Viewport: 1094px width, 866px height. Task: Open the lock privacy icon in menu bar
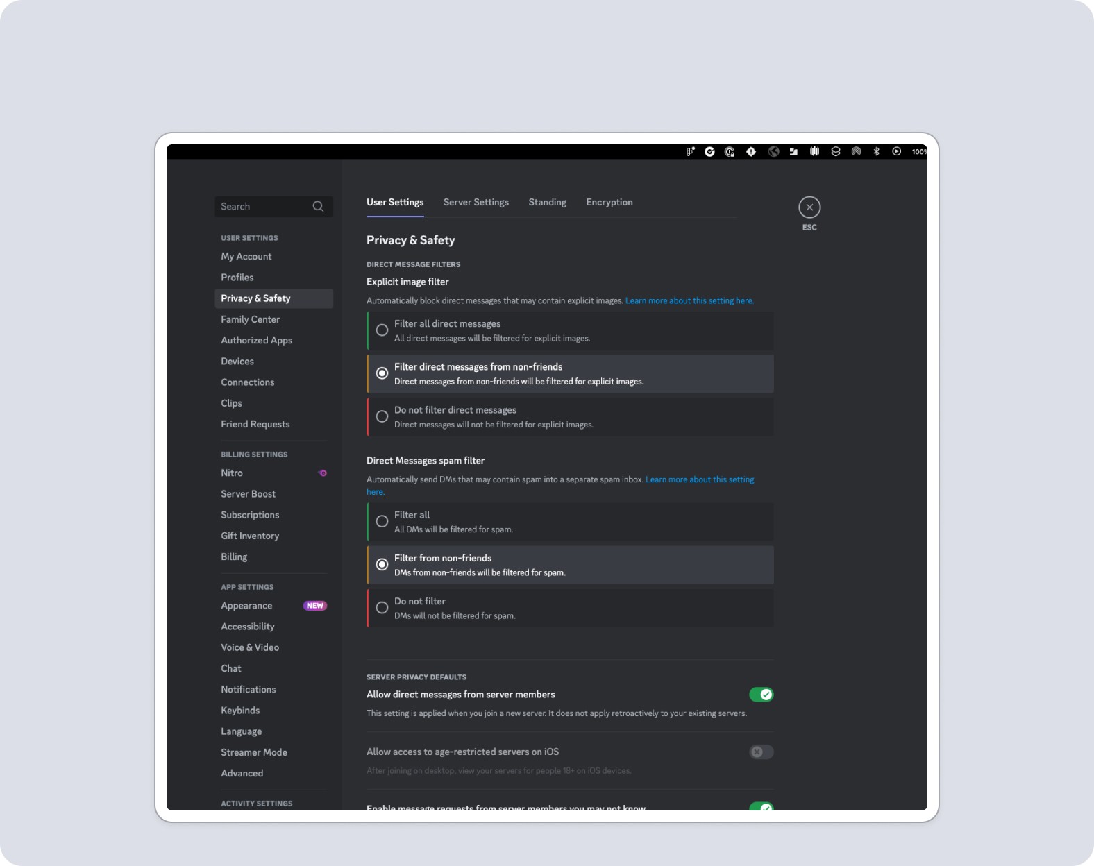(730, 151)
